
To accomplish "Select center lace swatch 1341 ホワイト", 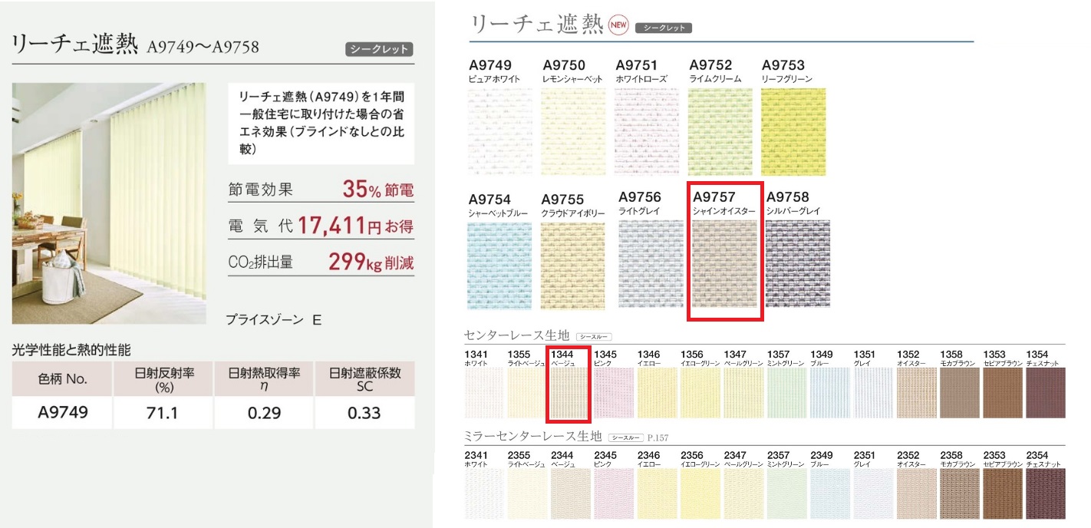I will 484,392.
